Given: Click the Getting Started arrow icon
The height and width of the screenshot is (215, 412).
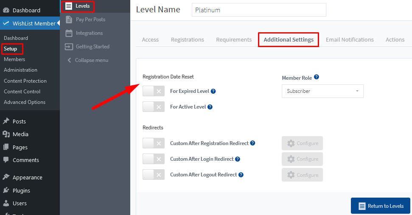Looking at the screenshot, I should [69, 47].
